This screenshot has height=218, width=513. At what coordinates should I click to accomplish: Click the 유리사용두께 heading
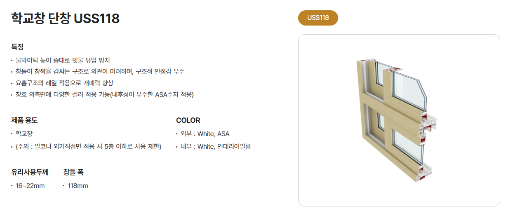pos(30,172)
